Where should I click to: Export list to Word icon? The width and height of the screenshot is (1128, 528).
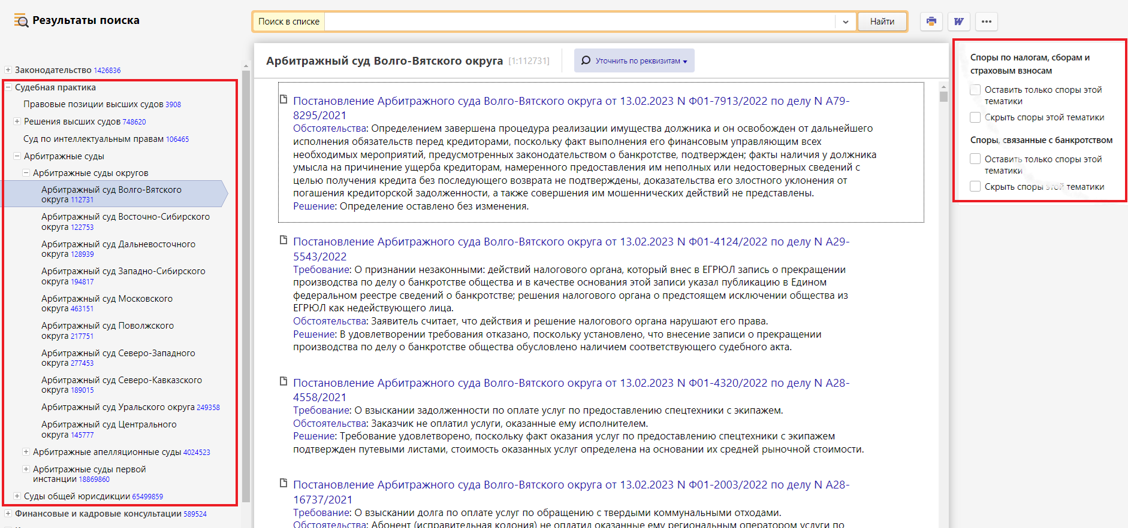958,22
